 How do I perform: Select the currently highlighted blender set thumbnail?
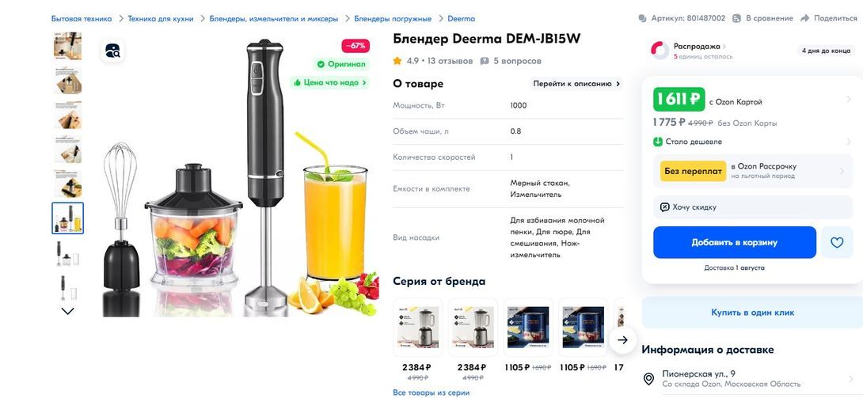tap(68, 218)
